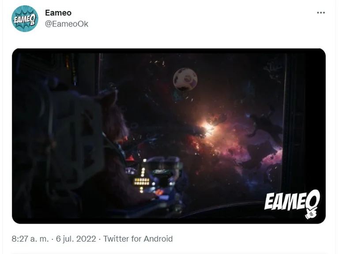Click the white EAMEO watermark logo in video
The width and height of the screenshot is (339, 254).
click(x=292, y=201)
